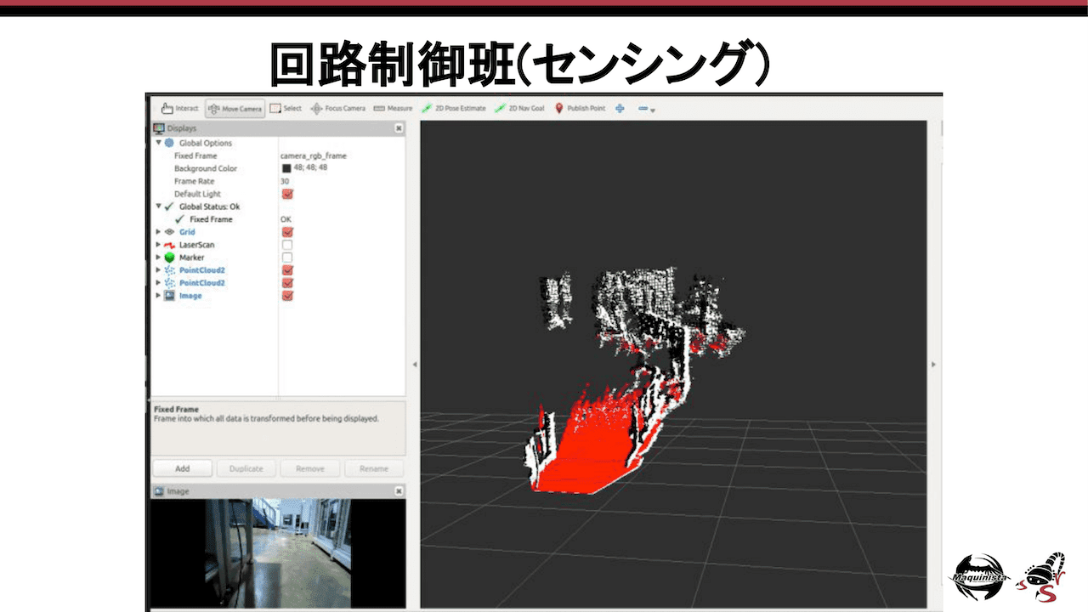Close the Image camera preview panel
1088x612 pixels.
coord(399,491)
